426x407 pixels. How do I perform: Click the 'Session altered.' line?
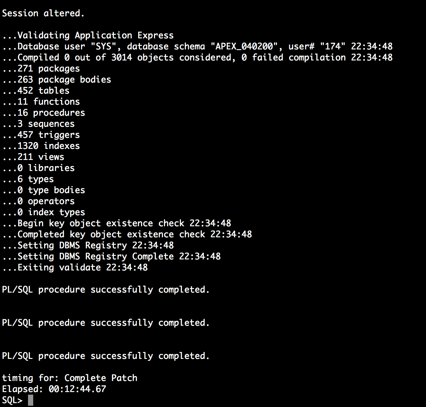pos(43,13)
